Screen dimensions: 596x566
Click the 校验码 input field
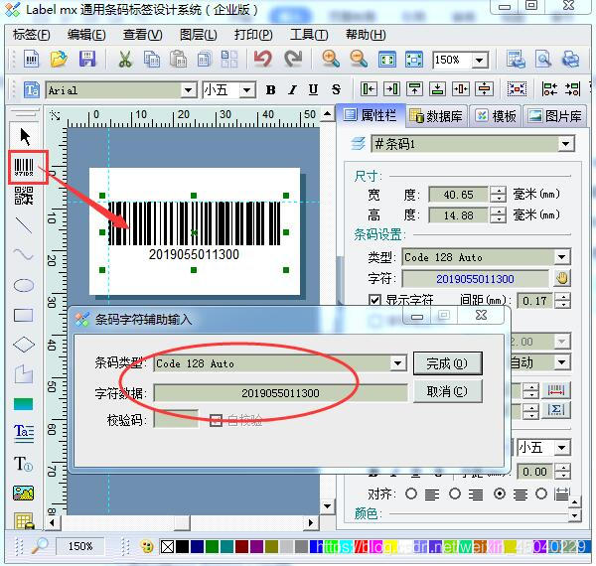click(x=176, y=419)
